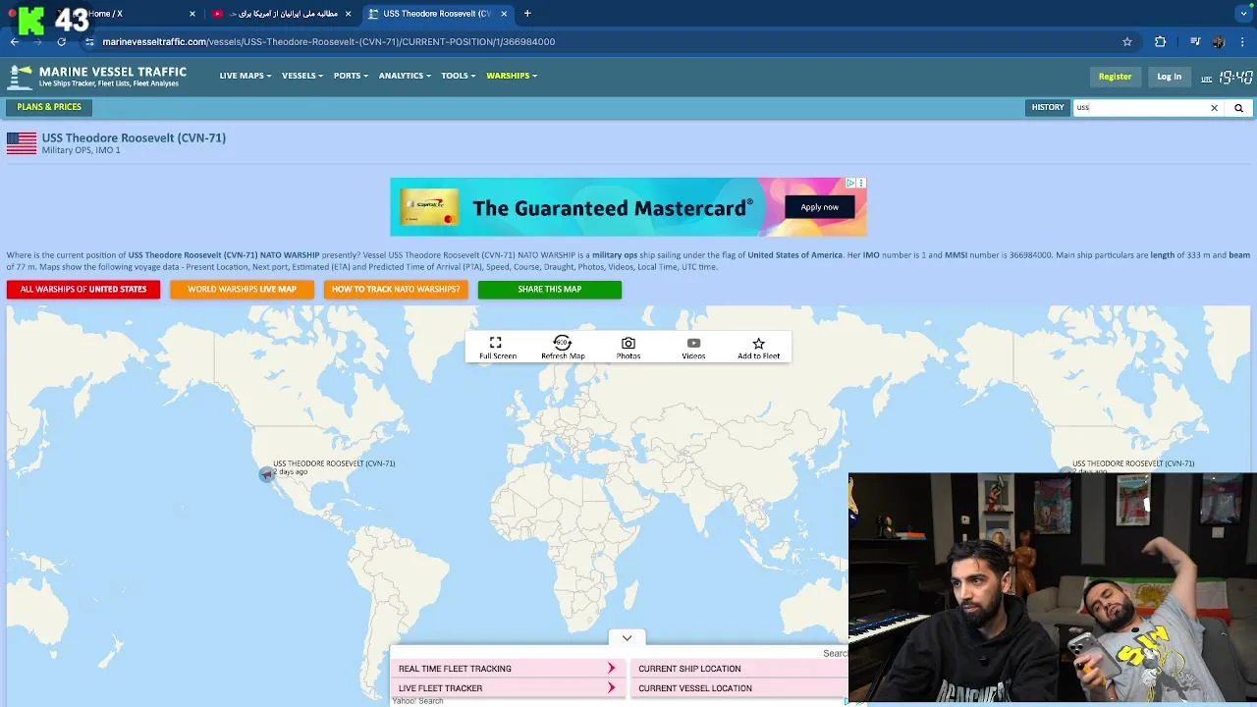This screenshot has width=1257, height=707.
Task: Click the Current Vessel Location link
Action: point(695,688)
